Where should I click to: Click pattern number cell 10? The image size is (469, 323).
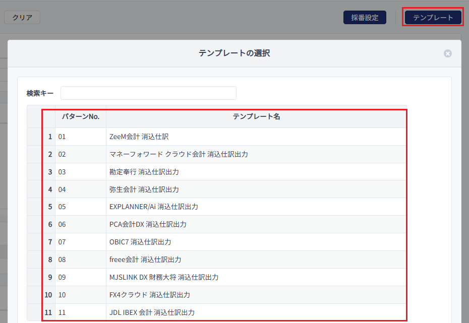pos(81,295)
